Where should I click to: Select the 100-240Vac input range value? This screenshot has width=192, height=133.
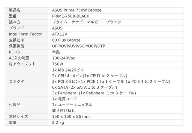[x=64, y=58]
